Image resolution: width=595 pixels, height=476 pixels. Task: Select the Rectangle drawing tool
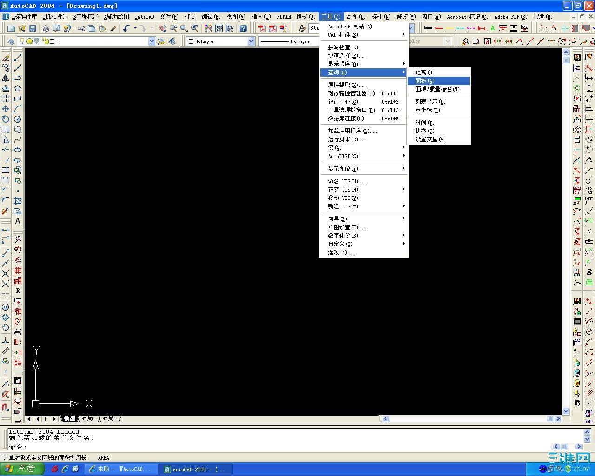18,99
